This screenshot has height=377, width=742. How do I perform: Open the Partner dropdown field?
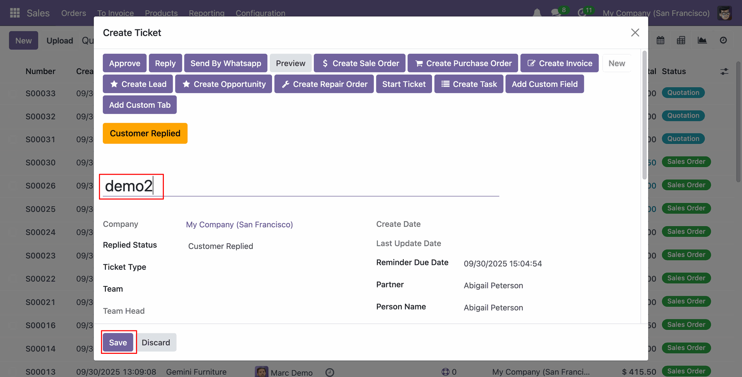coord(541,286)
